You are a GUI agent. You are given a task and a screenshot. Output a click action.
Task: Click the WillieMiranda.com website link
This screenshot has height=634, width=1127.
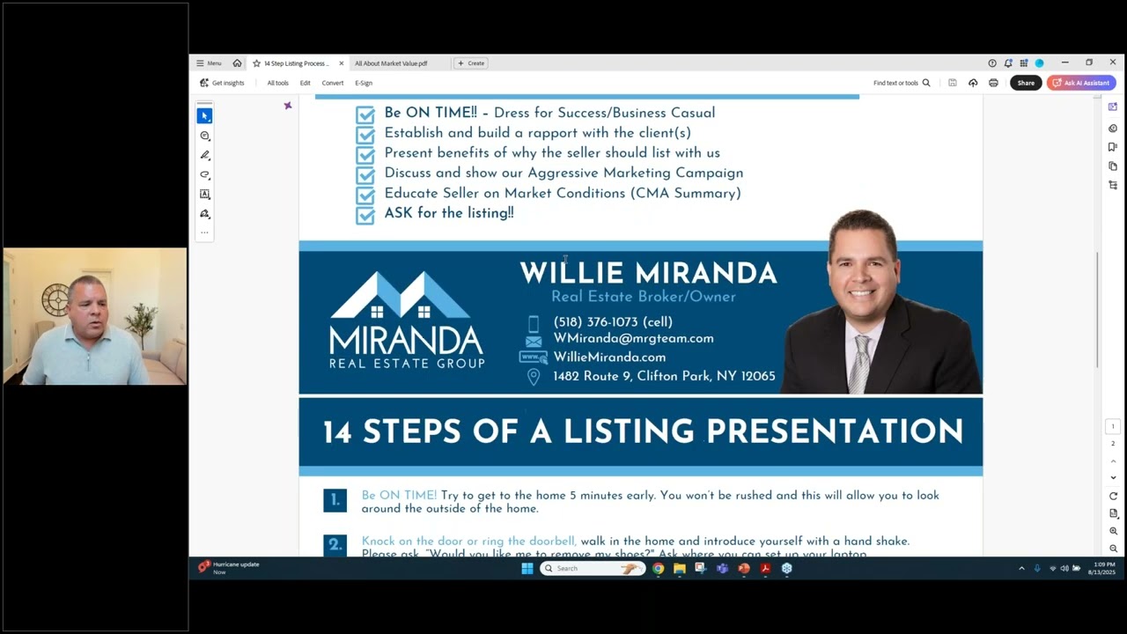[609, 358]
